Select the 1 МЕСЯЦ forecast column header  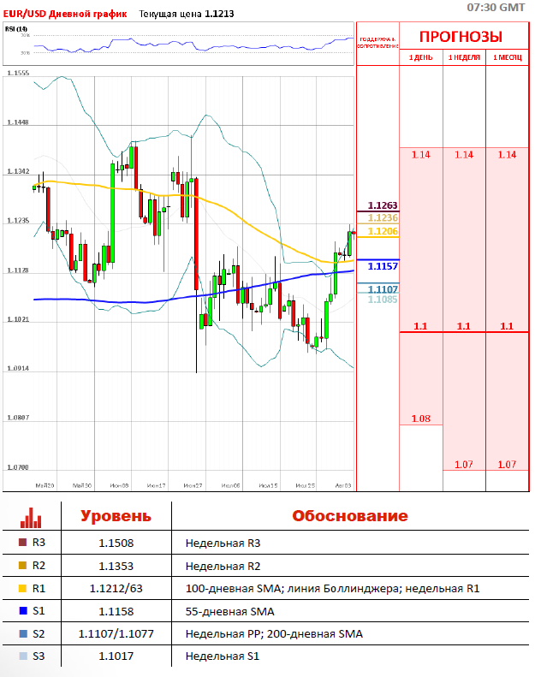[x=507, y=57]
